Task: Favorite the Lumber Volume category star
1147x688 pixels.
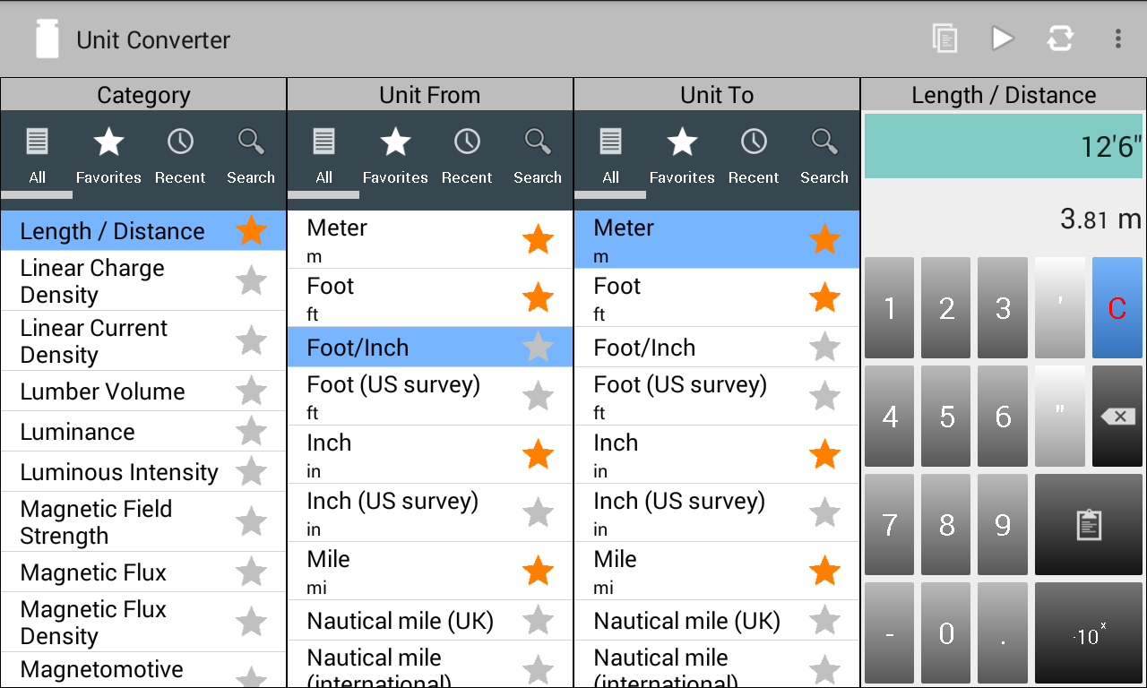Action: (251, 391)
